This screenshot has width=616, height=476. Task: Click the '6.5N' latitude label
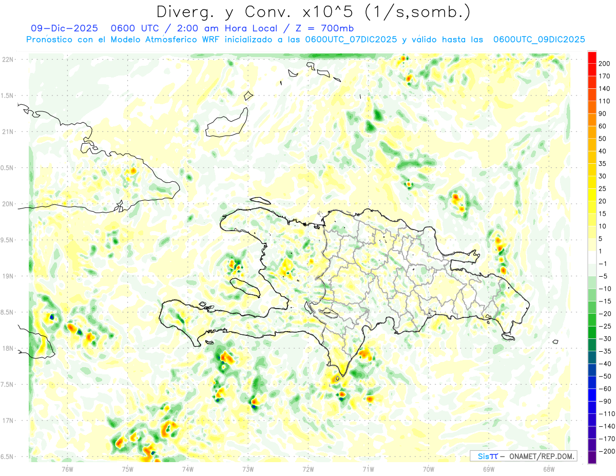7,456
